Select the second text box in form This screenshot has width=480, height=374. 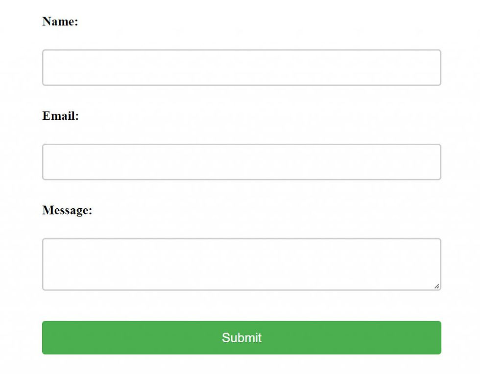241,162
